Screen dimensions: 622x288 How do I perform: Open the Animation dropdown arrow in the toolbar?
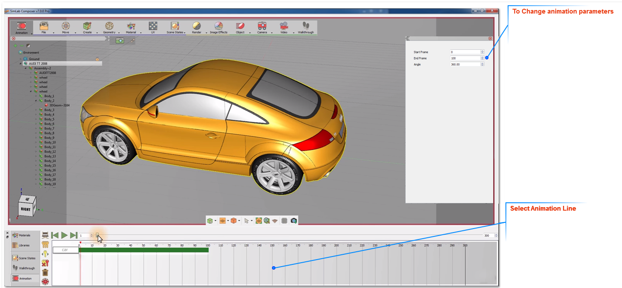click(x=32, y=33)
